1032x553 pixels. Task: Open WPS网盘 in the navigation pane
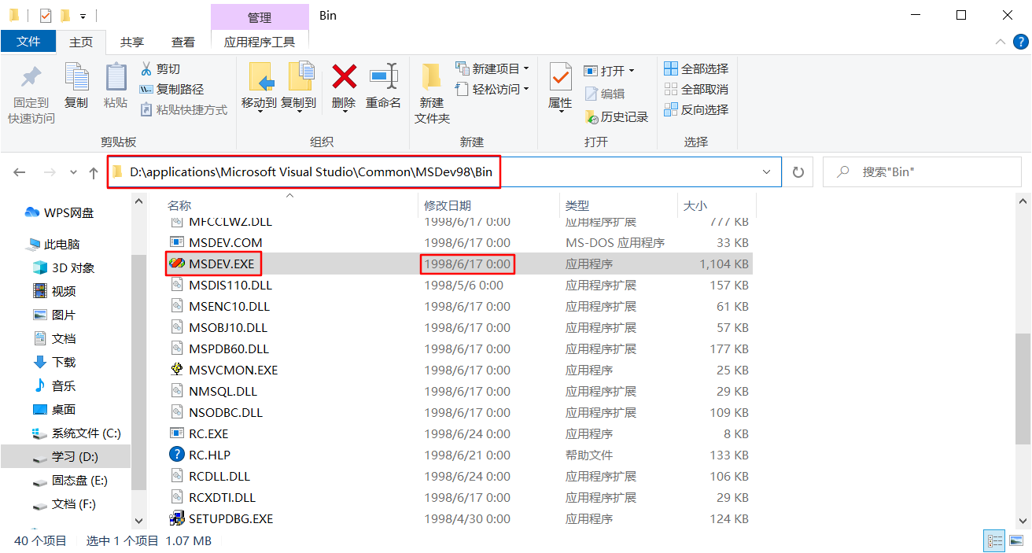[x=60, y=212]
